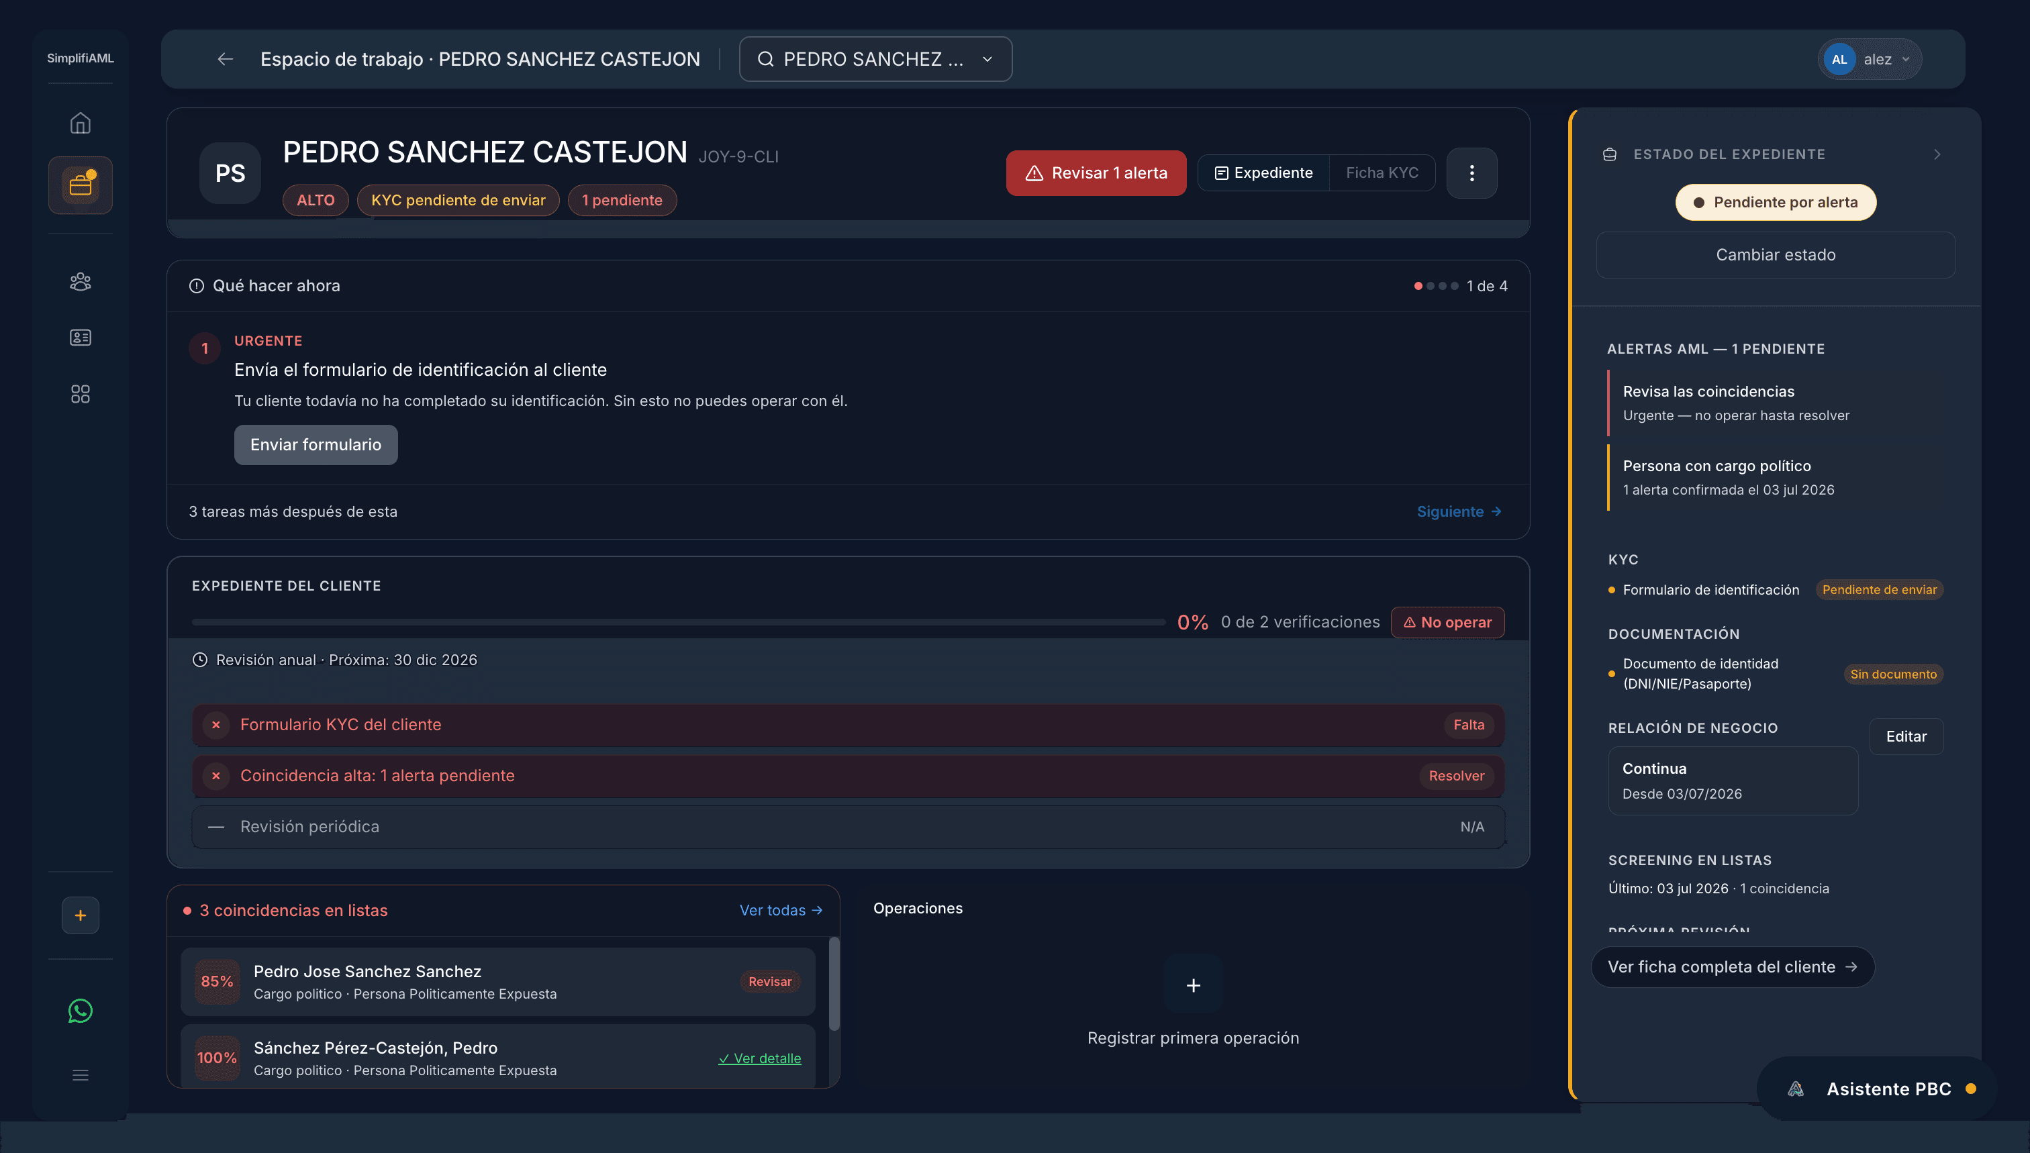Open the PEDRO SANCHEZ client selector dropdown
This screenshot has height=1153, width=2030.
pos(875,58)
